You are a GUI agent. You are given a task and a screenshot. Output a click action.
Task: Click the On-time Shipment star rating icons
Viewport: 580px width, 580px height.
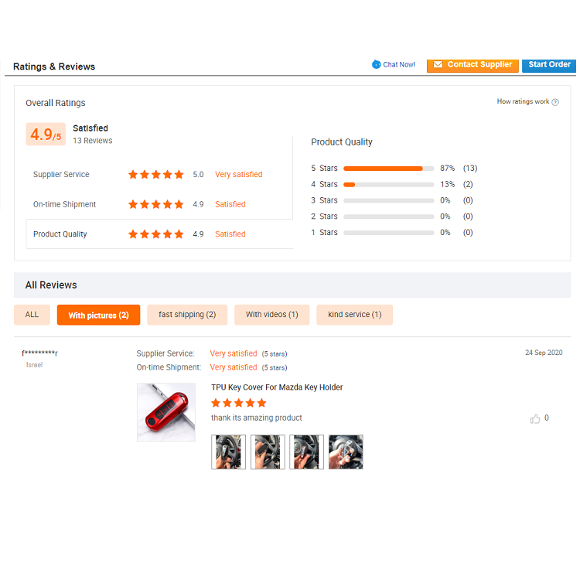(155, 204)
